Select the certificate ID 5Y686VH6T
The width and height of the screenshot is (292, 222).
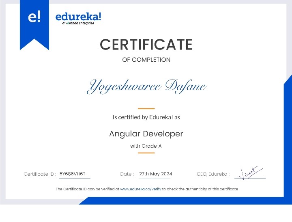(73, 174)
